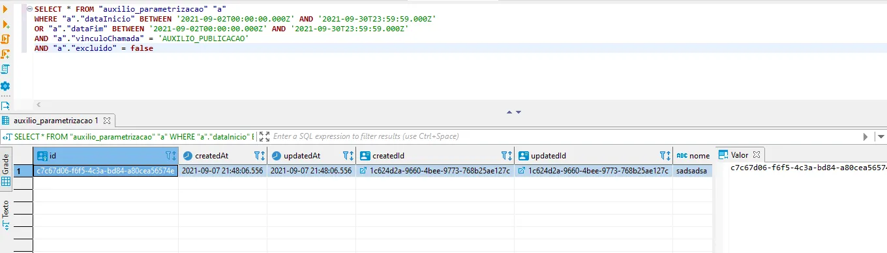Apply the filter with the gray arrow

click(x=865, y=137)
